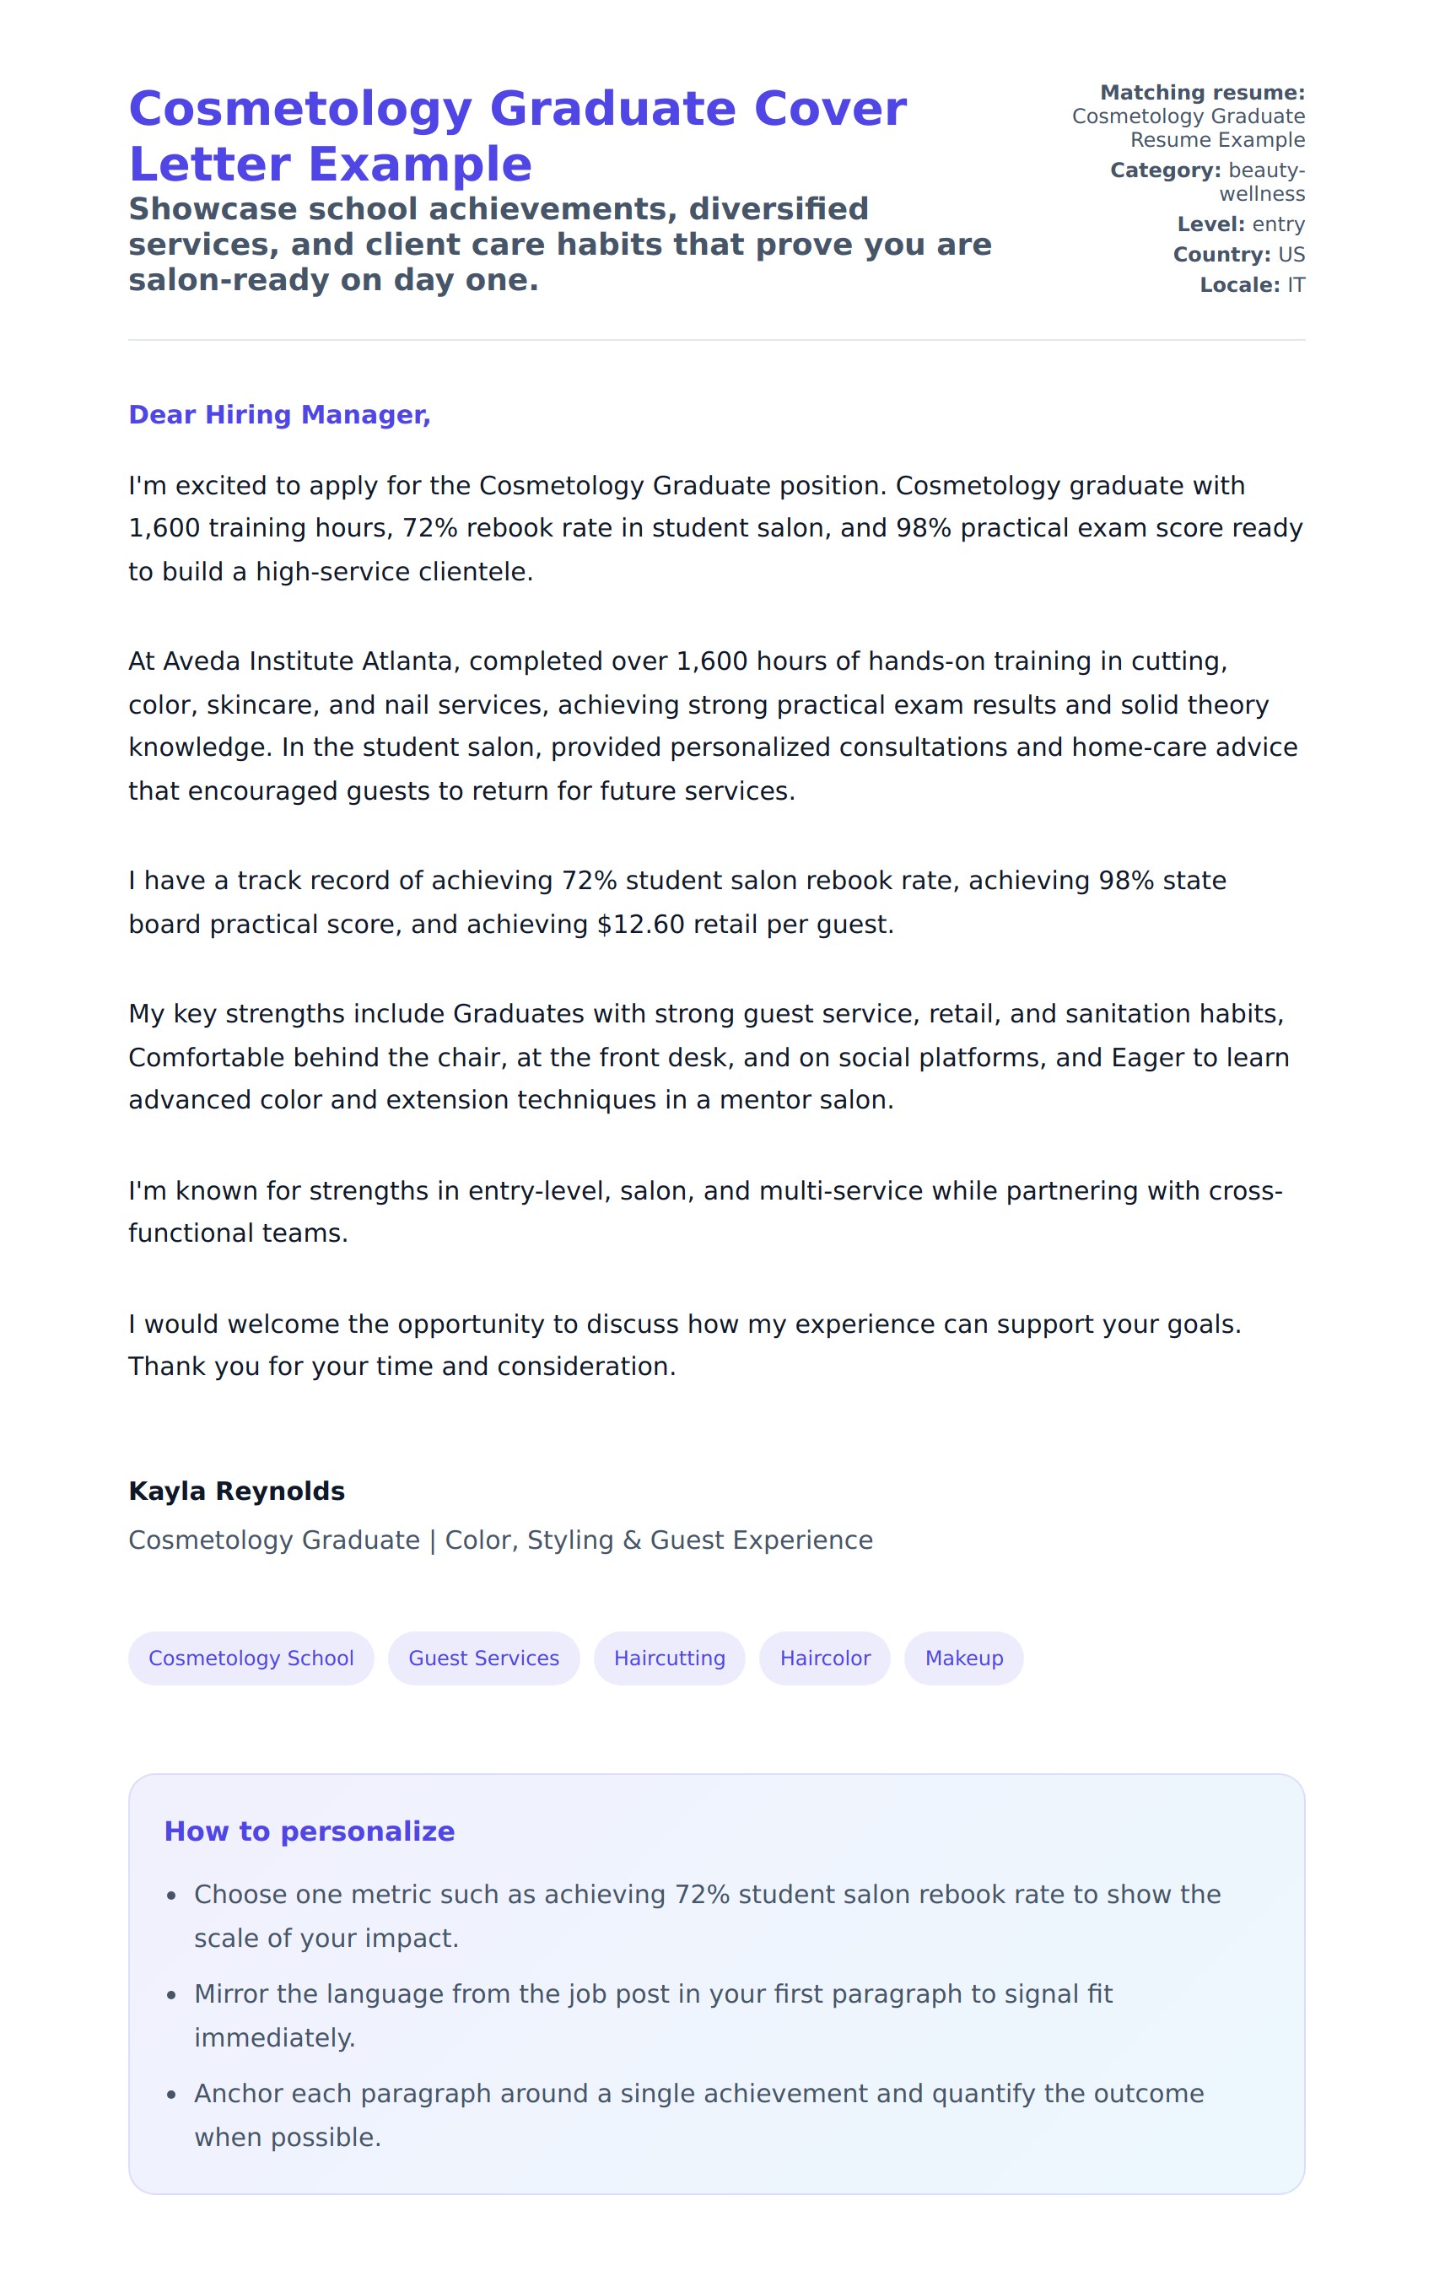
Task: Click the closing Thank you paragraph
Action: [x=684, y=1344]
